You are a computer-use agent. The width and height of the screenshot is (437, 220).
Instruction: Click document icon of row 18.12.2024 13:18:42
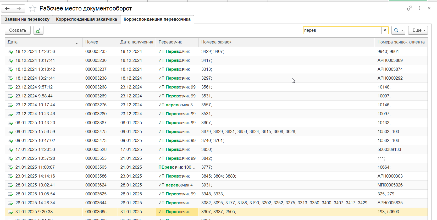click(10, 69)
